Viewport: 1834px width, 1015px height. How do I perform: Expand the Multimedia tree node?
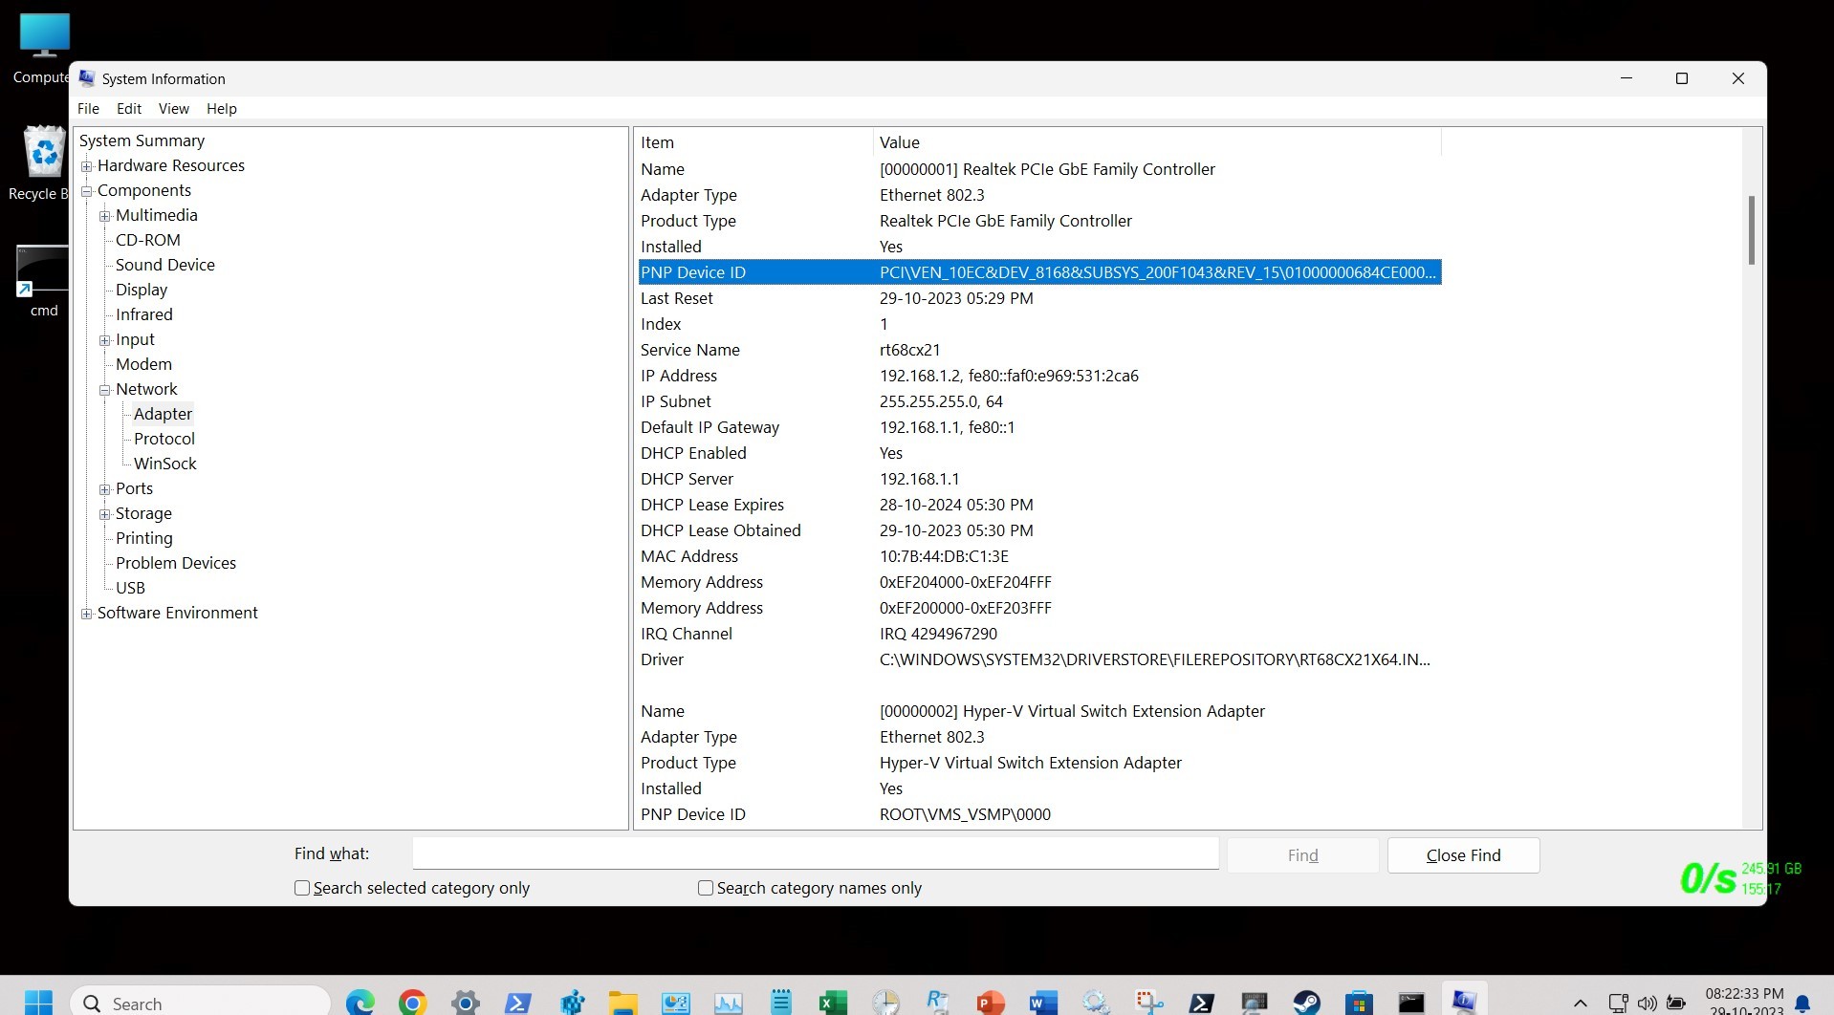[x=105, y=216]
